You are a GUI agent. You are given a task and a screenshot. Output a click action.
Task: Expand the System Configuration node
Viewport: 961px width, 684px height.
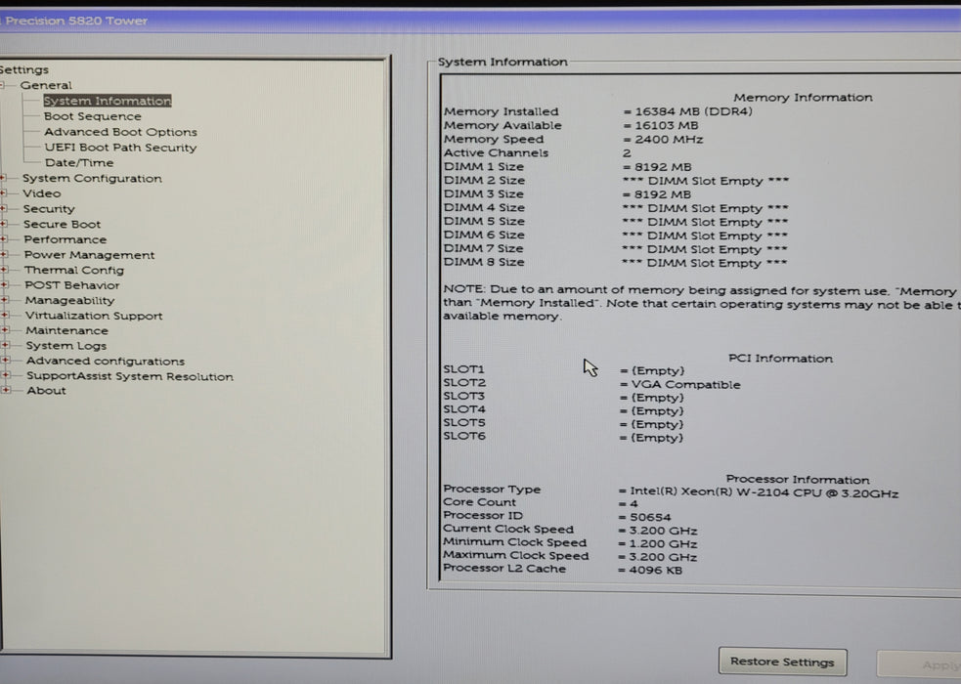click(4, 178)
